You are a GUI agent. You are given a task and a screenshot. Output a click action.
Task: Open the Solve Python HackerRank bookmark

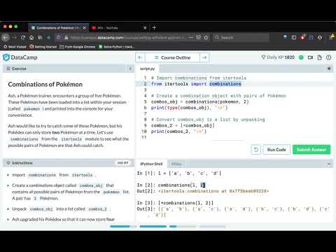pos(117,47)
